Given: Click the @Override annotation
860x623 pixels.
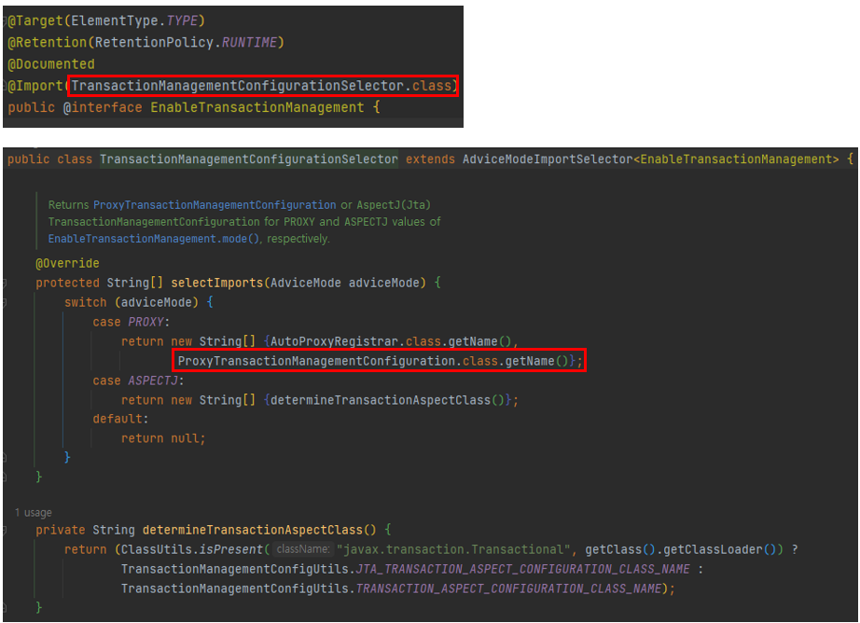Looking at the screenshot, I should tap(67, 264).
